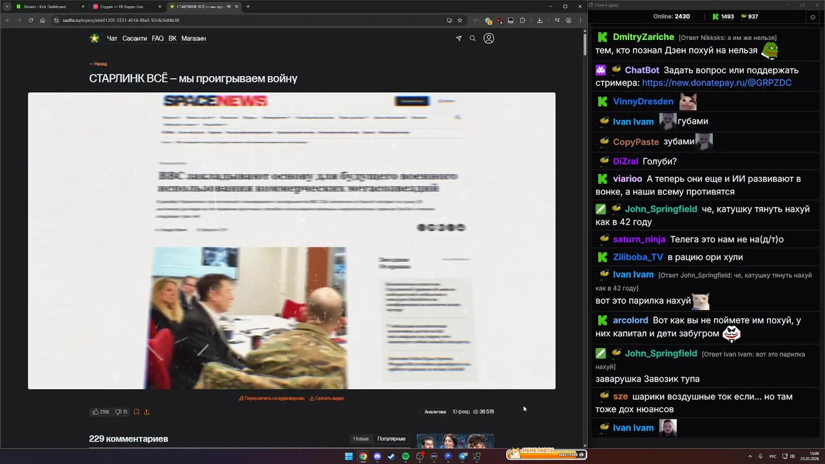Screen dimensions: 825x464
Task: Go back via ← Назад link
Action: [98, 64]
